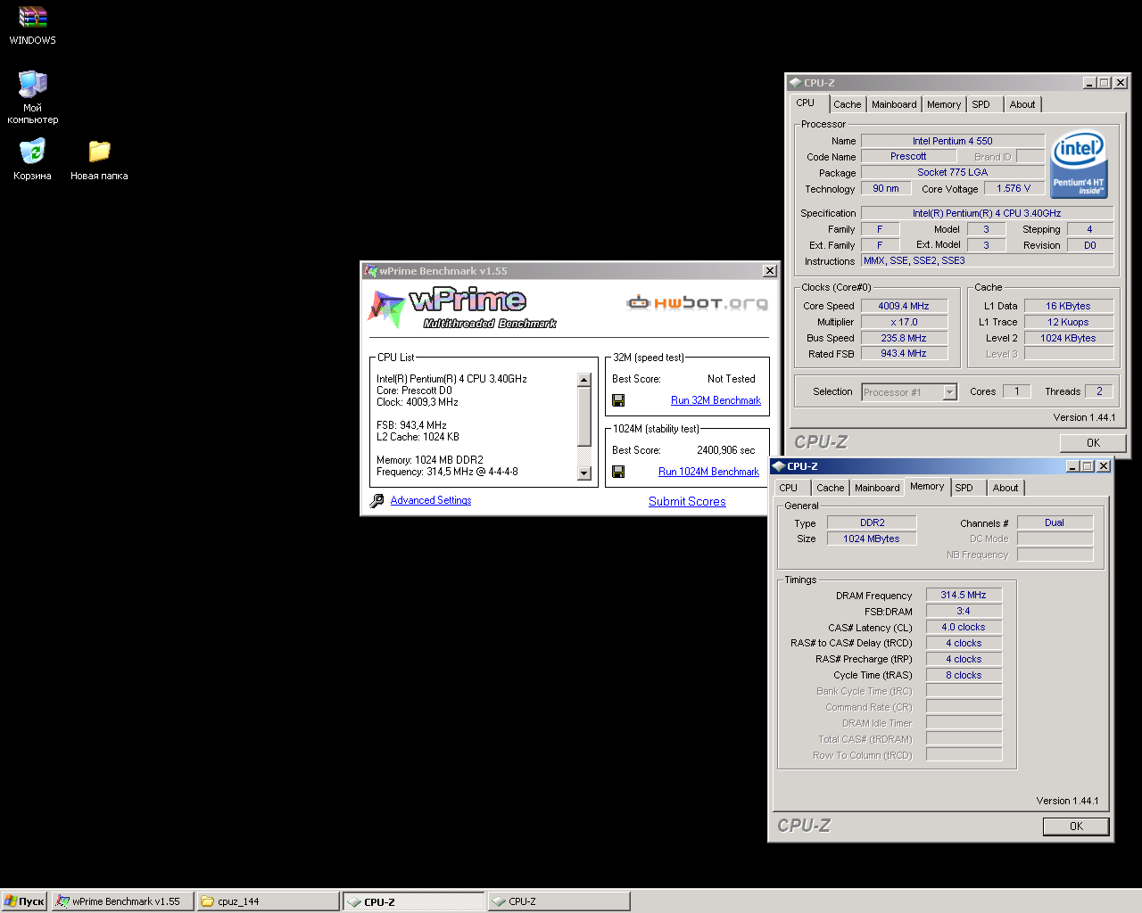
Task: Select the Recycle Bin desktop icon
Action: point(32,152)
